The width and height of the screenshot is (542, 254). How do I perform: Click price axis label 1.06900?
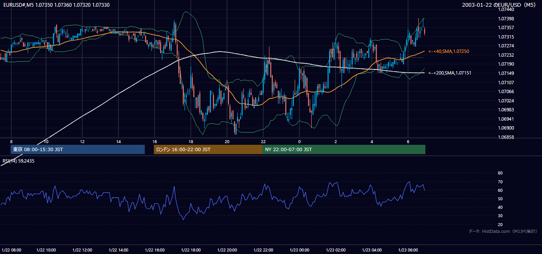pos(505,128)
